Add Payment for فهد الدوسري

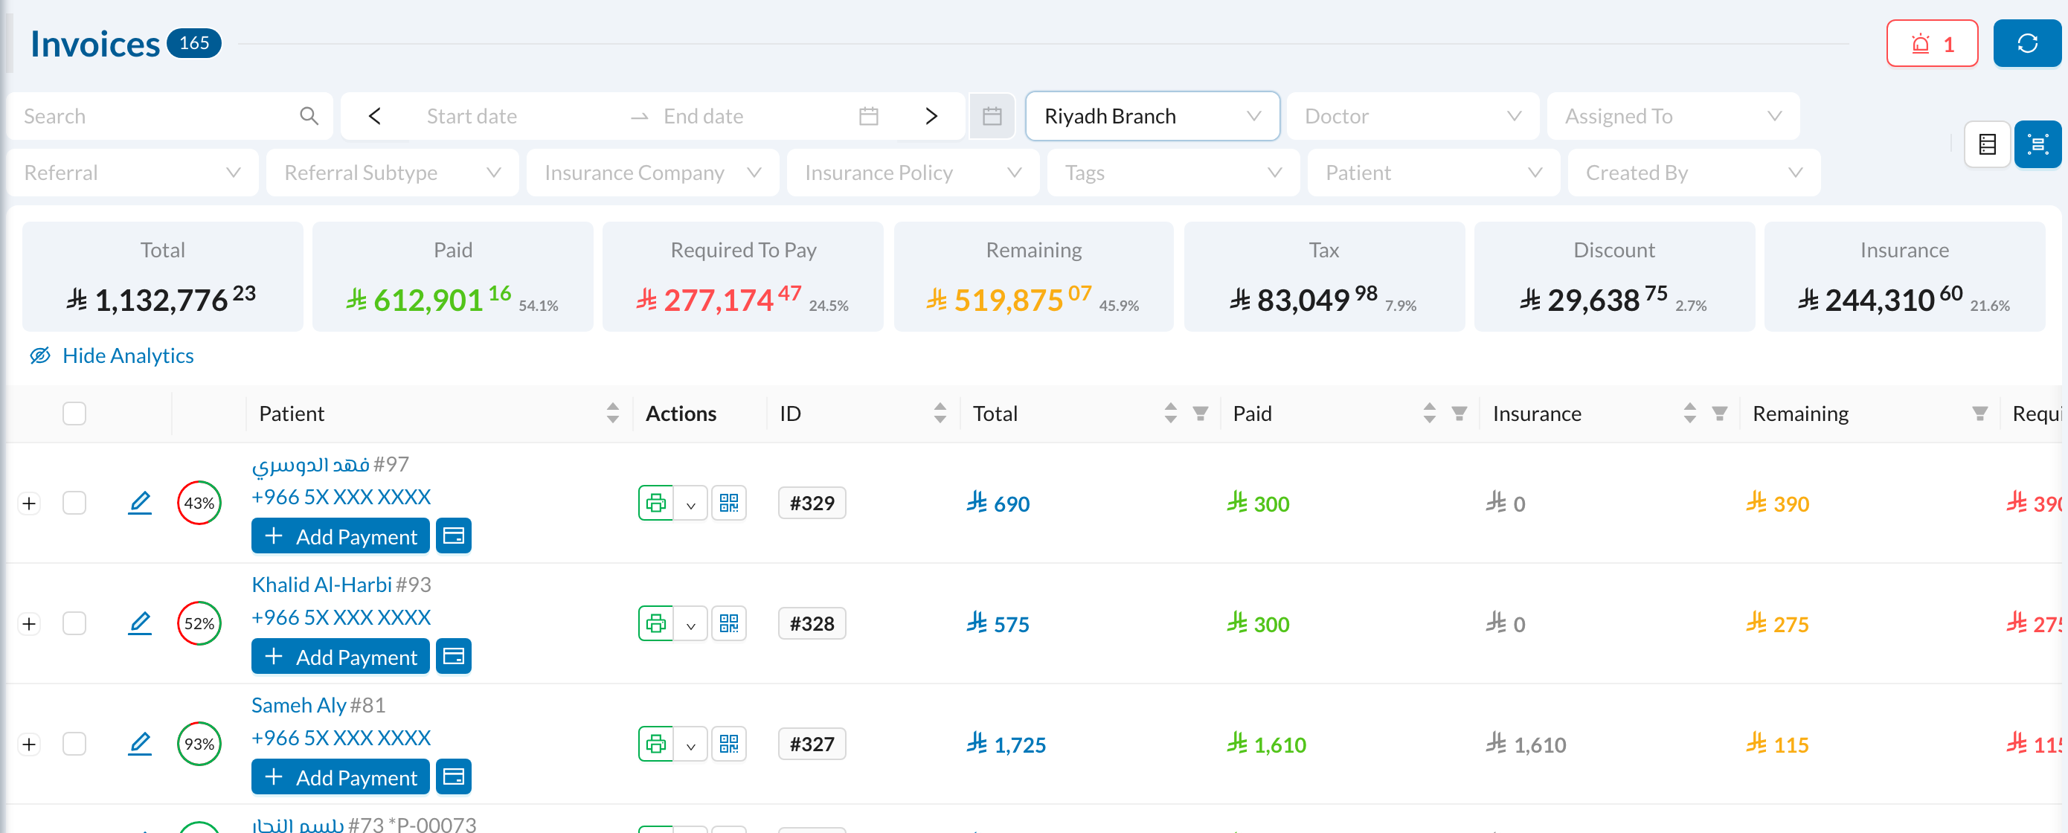pos(341,536)
